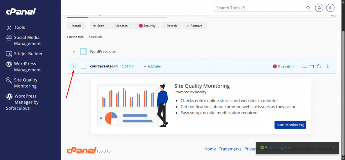Expand the coursecenter.in row chevron
Screen dimensions: 345x160
[x=74, y=66]
